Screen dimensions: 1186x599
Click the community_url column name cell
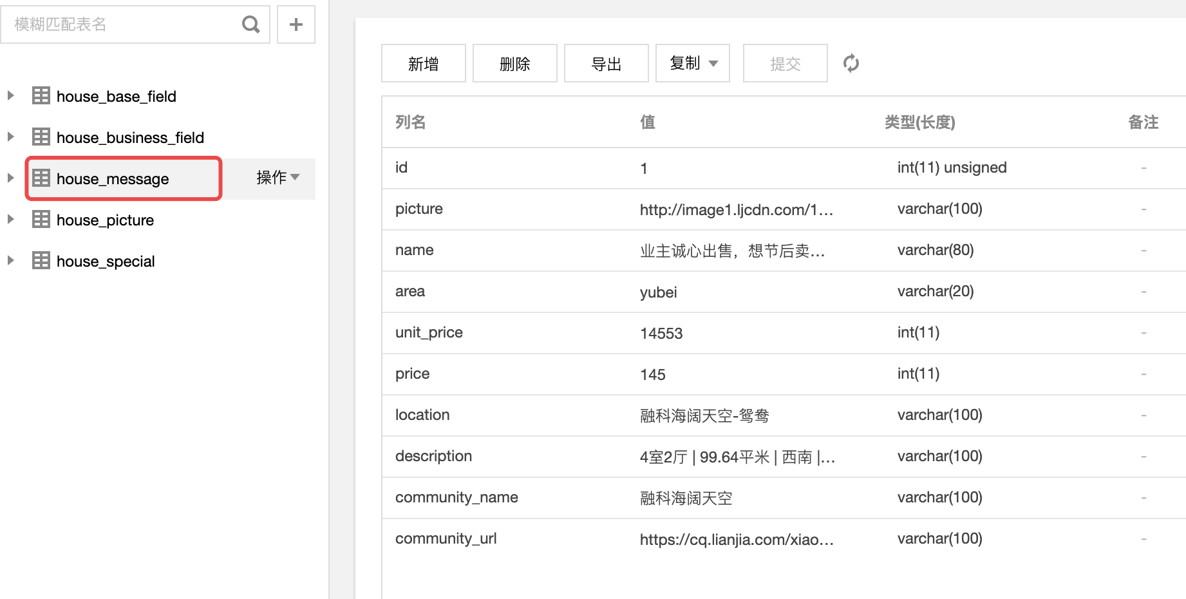click(x=446, y=538)
